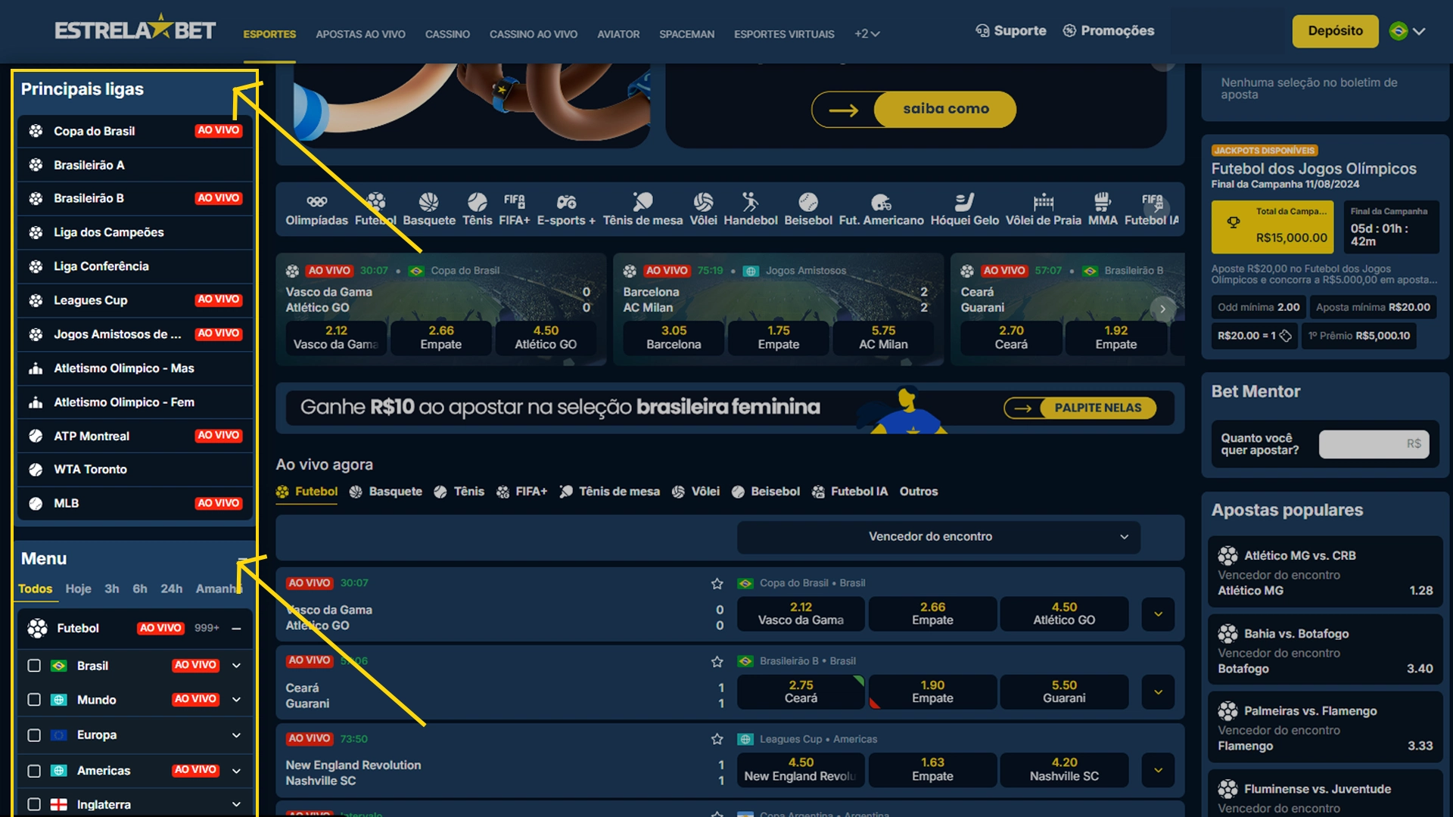Viewport: 1453px width, 817px height.
Task: Expand more markets for Vasco da Gama match
Action: (1158, 614)
